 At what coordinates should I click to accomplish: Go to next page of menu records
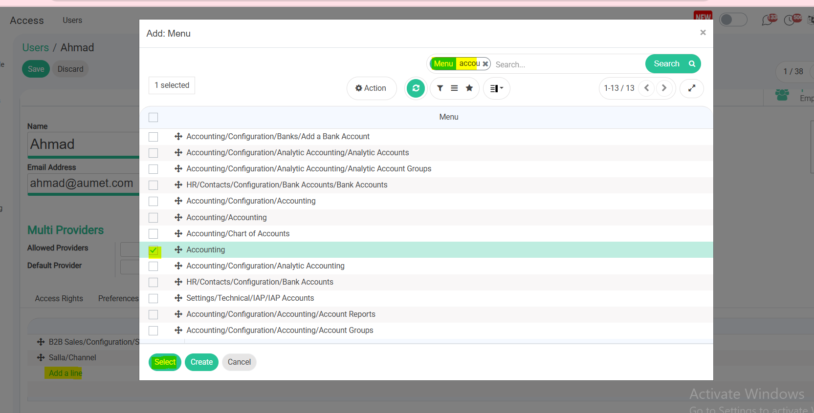coord(664,88)
